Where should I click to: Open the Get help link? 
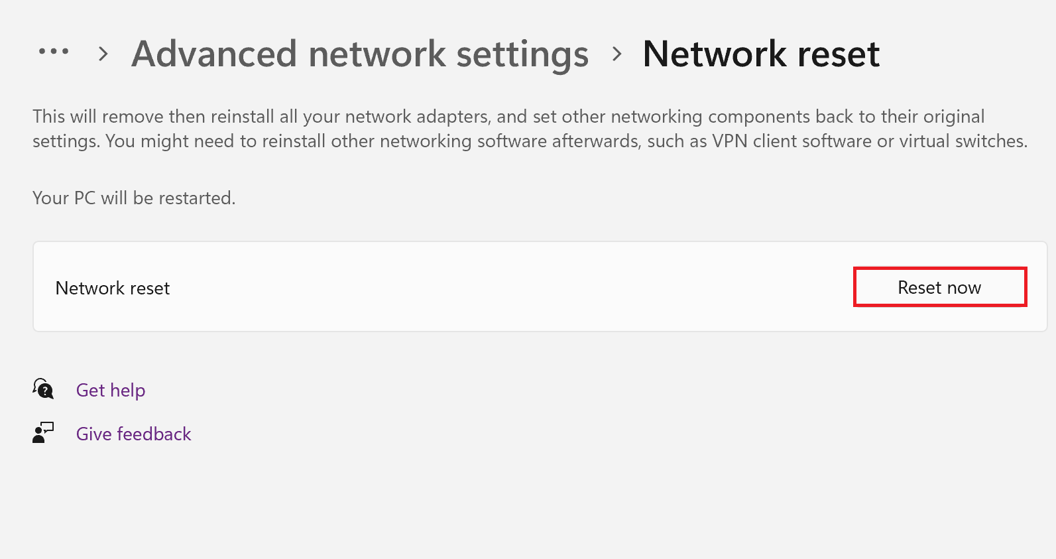(x=111, y=390)
